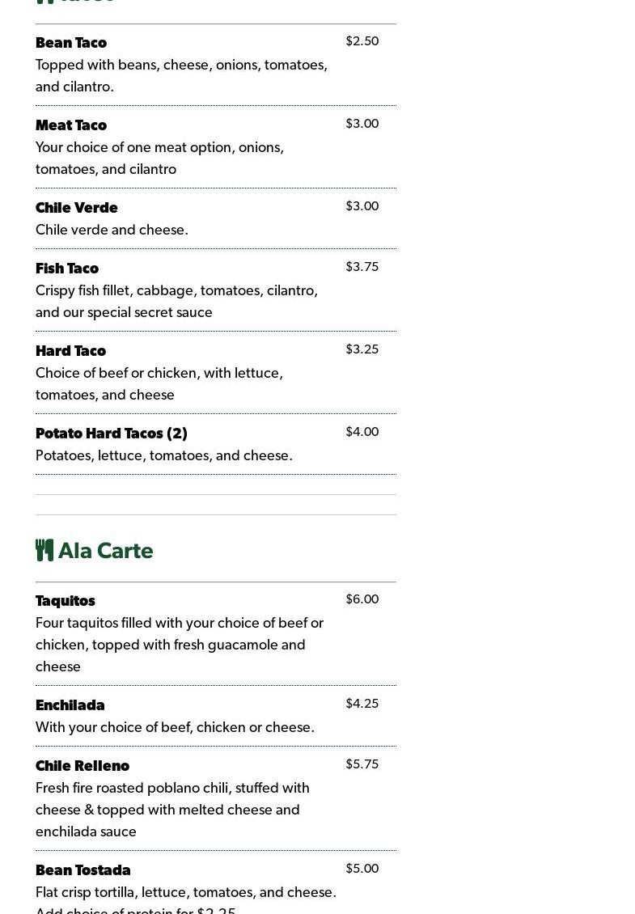The image size is (635, 914).
Task: Open the Taquitos item title
Action: 66,601
